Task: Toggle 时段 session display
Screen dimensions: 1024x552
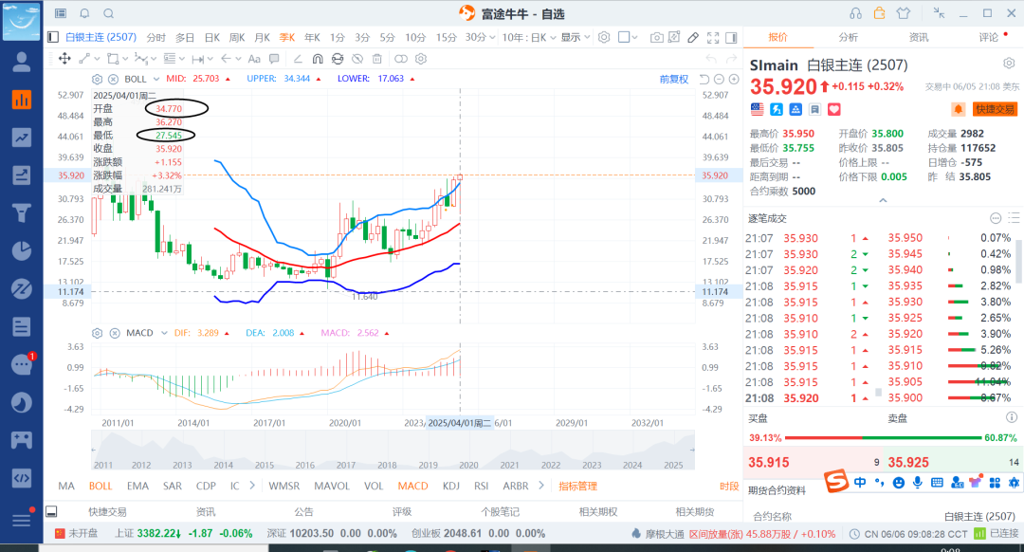Action: tap(729, 486)
